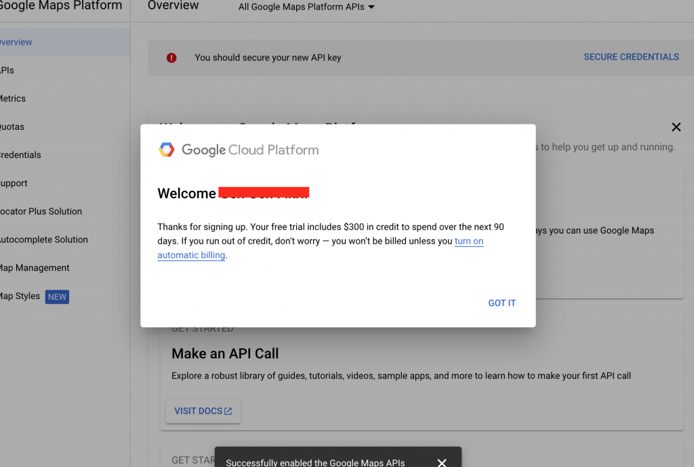Open the 'All Google Maps Platform APIs' dropdown
The height and width of the screenshot is (467, 694).
306,7
